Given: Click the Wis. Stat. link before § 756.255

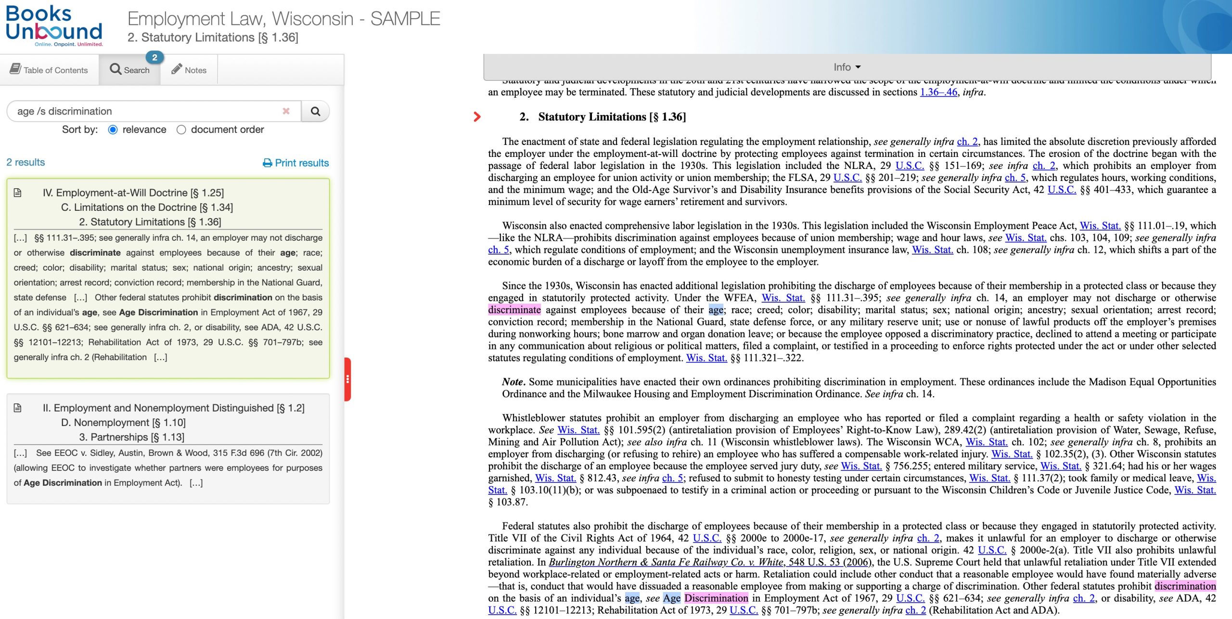Looking at the screenshot, I should click(x=861, y=465).
